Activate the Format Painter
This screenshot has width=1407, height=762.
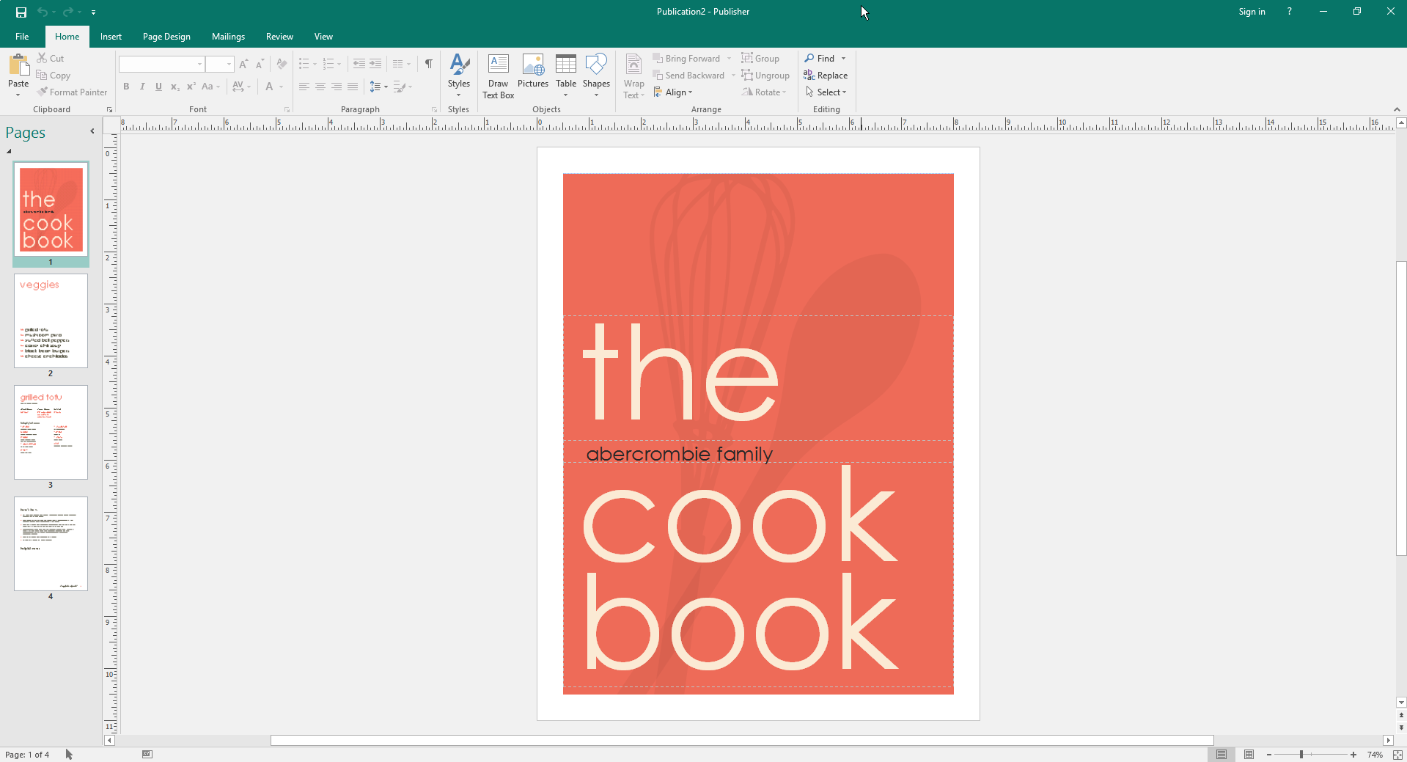72,92
